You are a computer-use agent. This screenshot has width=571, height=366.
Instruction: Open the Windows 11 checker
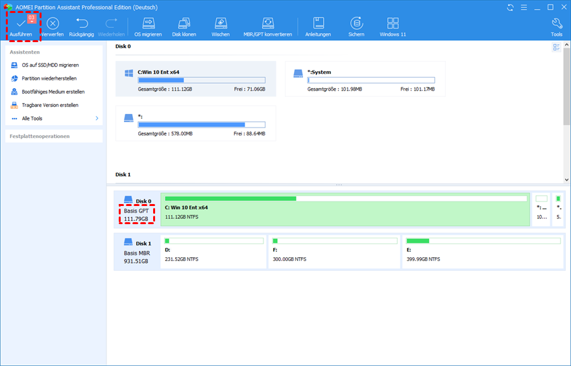click(x=393, y=27)
